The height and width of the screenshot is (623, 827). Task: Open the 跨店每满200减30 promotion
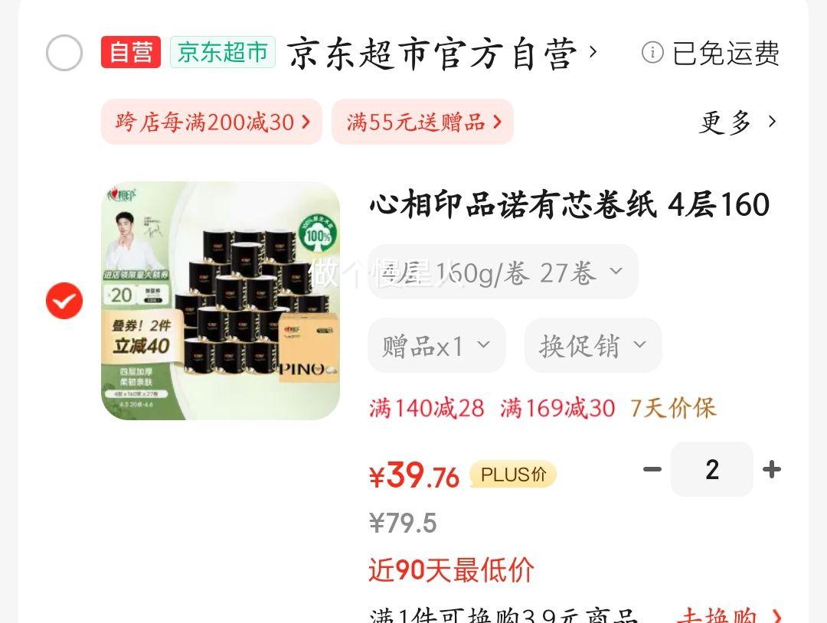[211, 122]
